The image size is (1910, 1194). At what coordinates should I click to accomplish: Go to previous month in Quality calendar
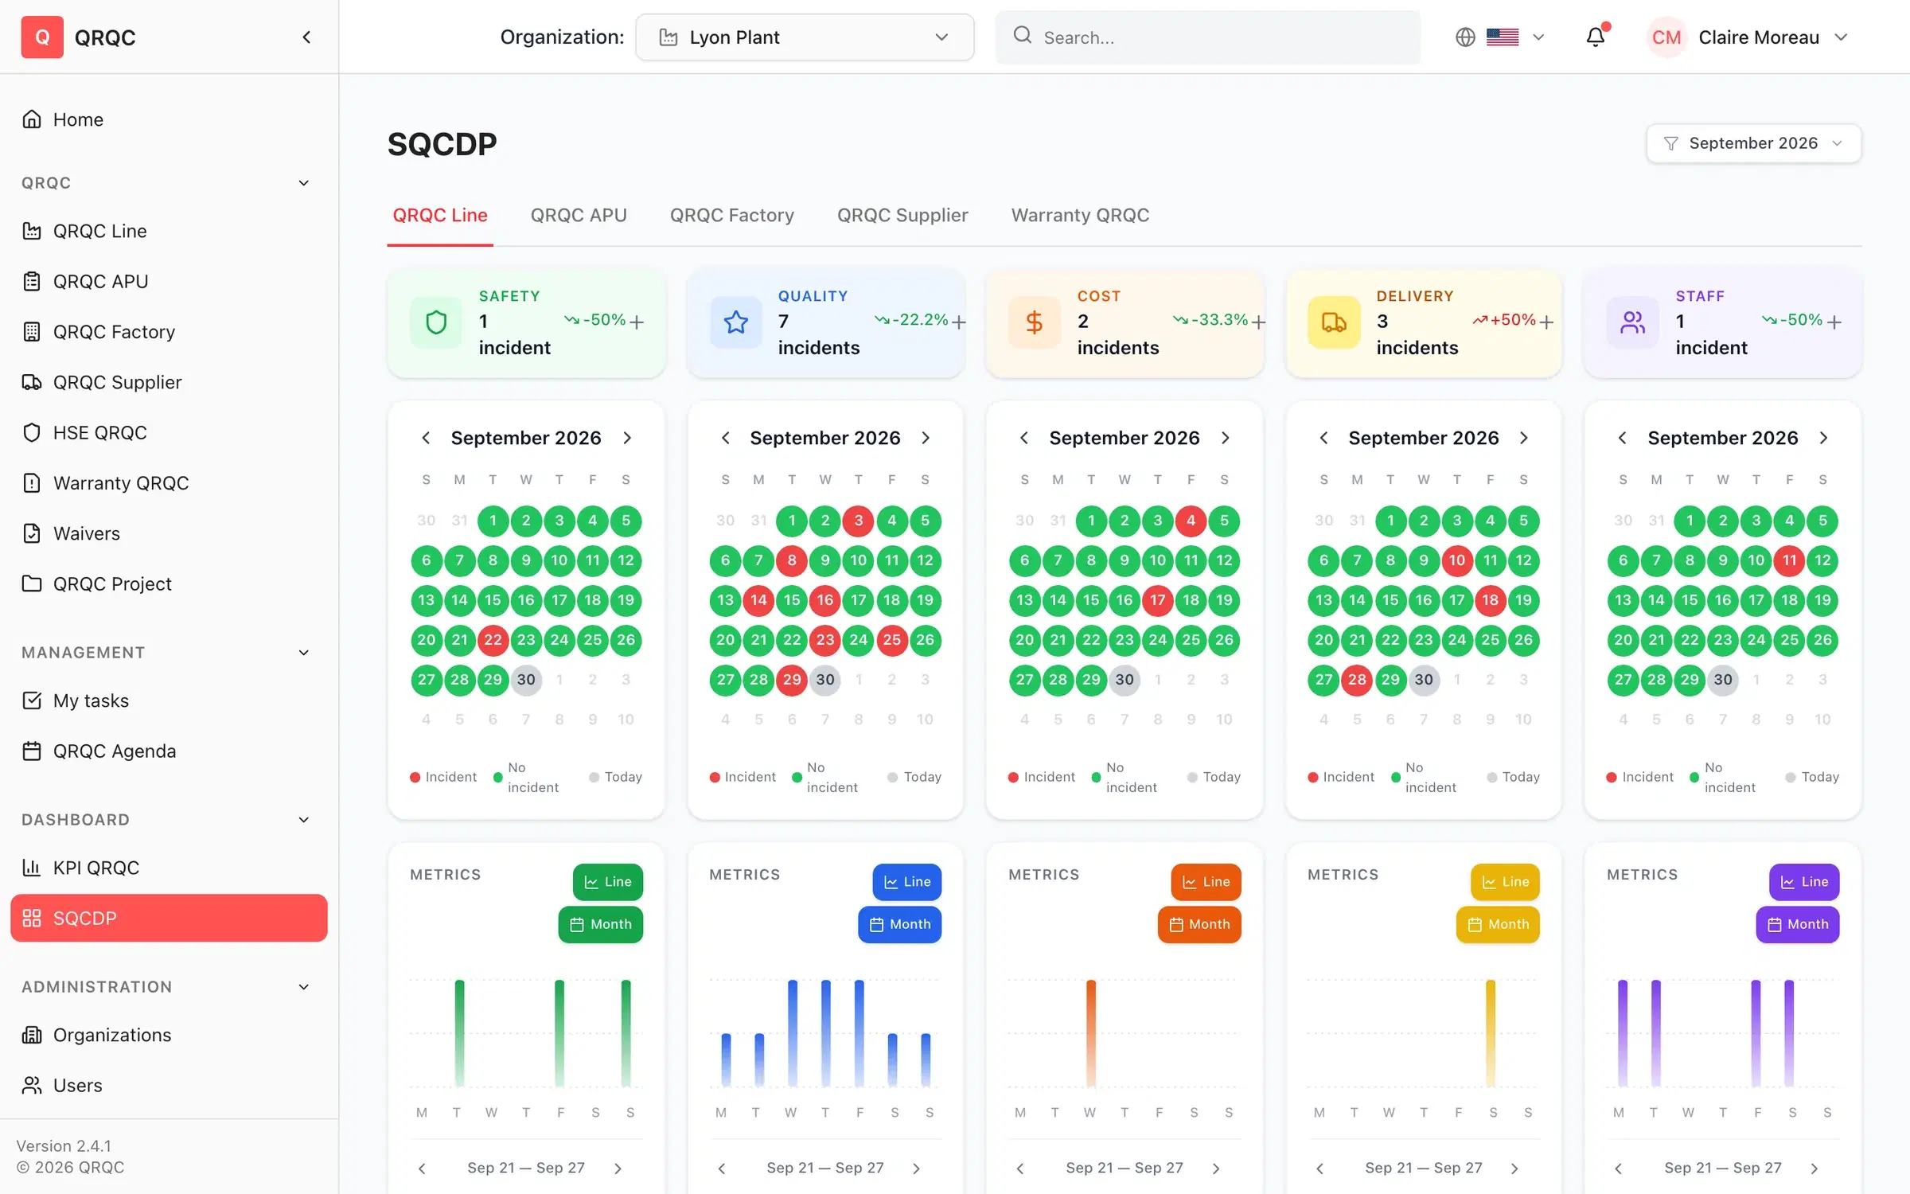[x=725, y=438]
